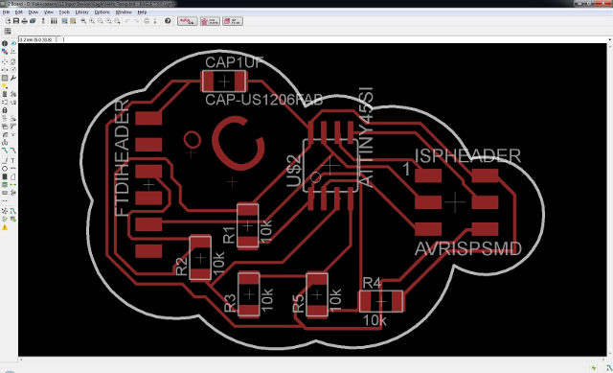Select the Rotate tool

(x=13, y=70)
